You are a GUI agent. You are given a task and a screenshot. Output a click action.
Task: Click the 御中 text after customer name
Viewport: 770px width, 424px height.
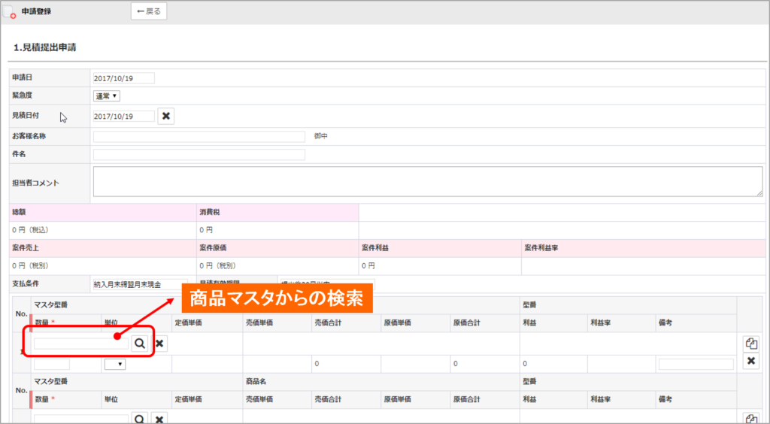(x=320, y=136)
